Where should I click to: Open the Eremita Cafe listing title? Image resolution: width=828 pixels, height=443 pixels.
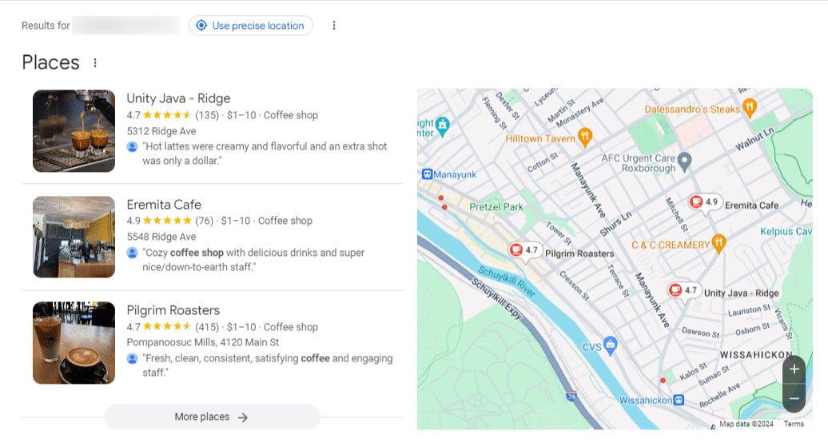[164, 205]
